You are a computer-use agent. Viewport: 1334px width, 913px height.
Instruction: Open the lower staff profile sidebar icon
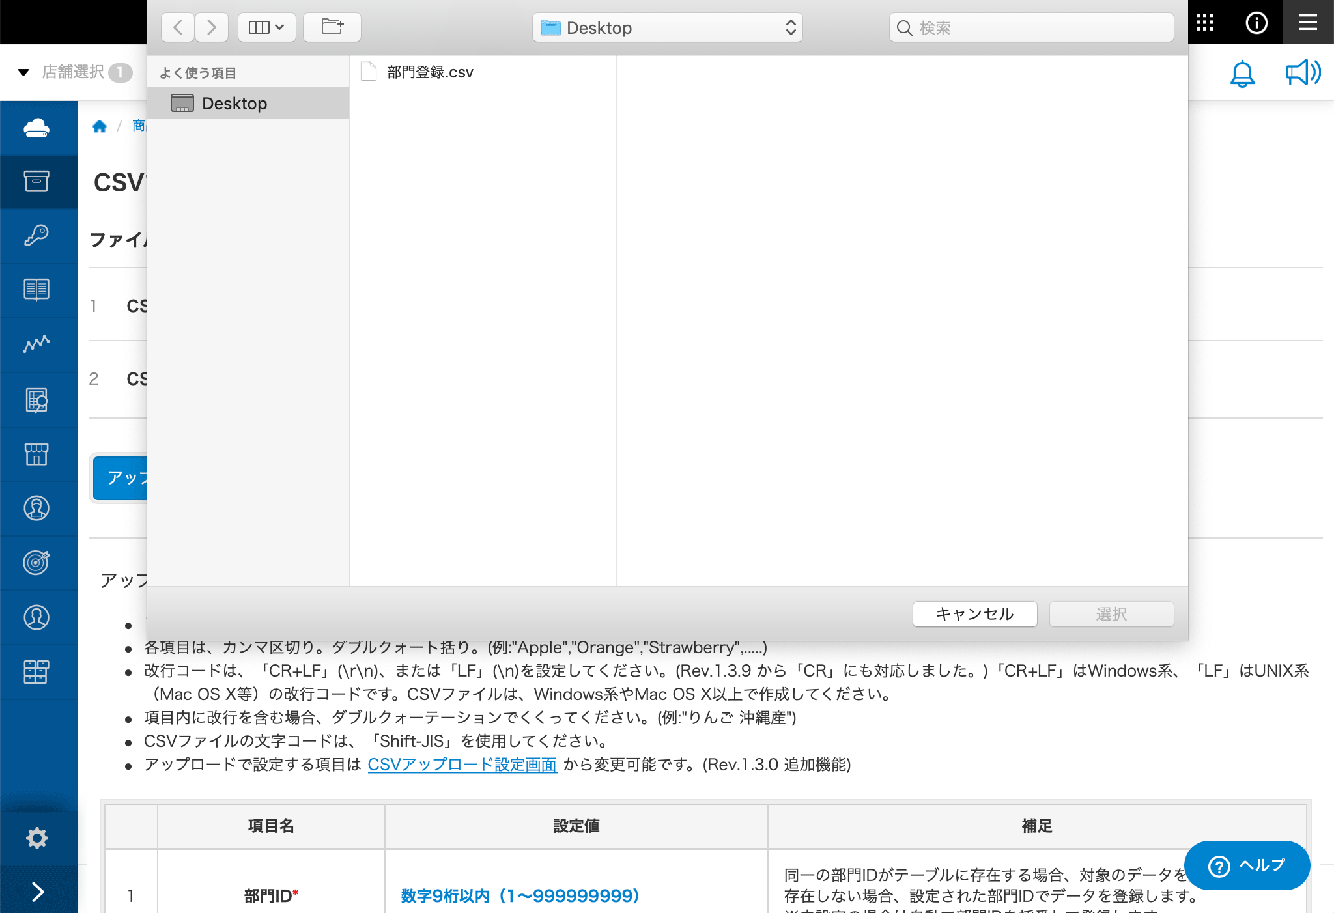point(37,617)
